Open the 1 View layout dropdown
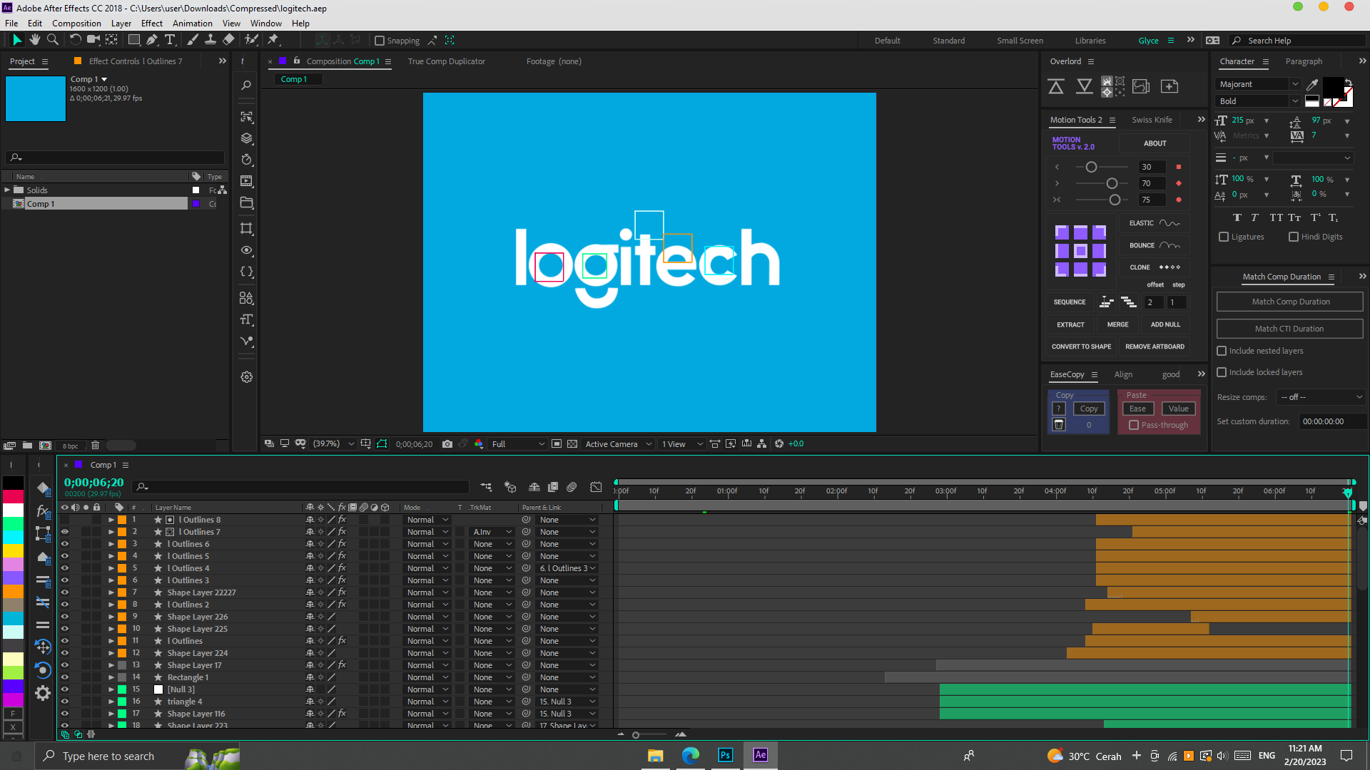 [682, 443]
